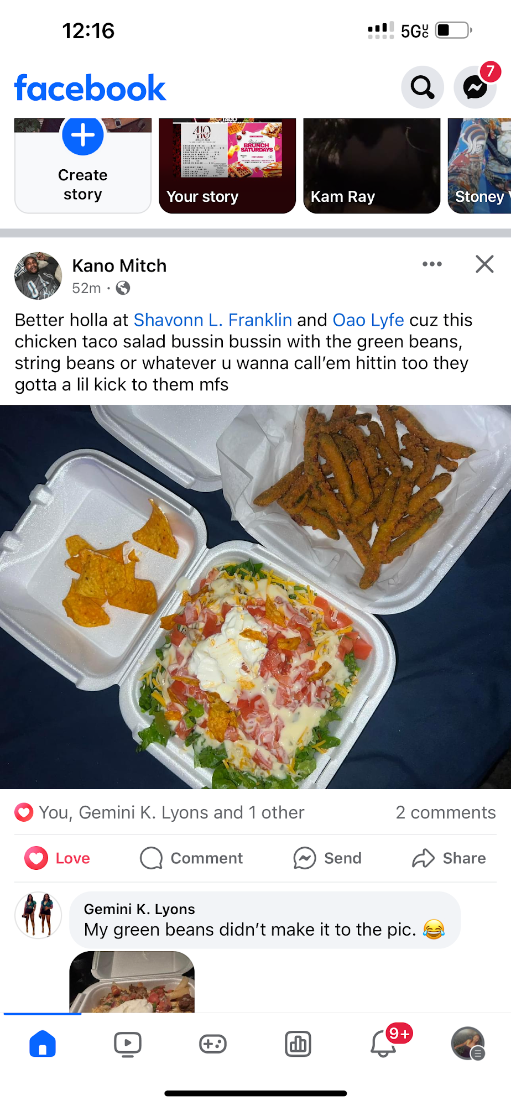The height and width of the screenshot is (1106, 511).
Task: View Kam Ray's story
Action: (372, 166)
